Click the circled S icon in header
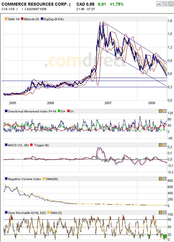Screen dimensions: 174x242 tap(171, 4)
